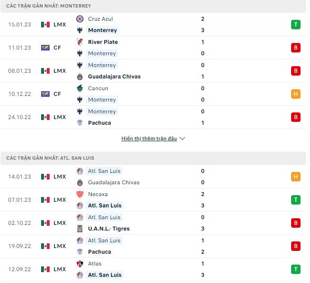Expand more matches via the chevron arrow
The width and height of the screenshot is (310, 283).
point(183,138)
